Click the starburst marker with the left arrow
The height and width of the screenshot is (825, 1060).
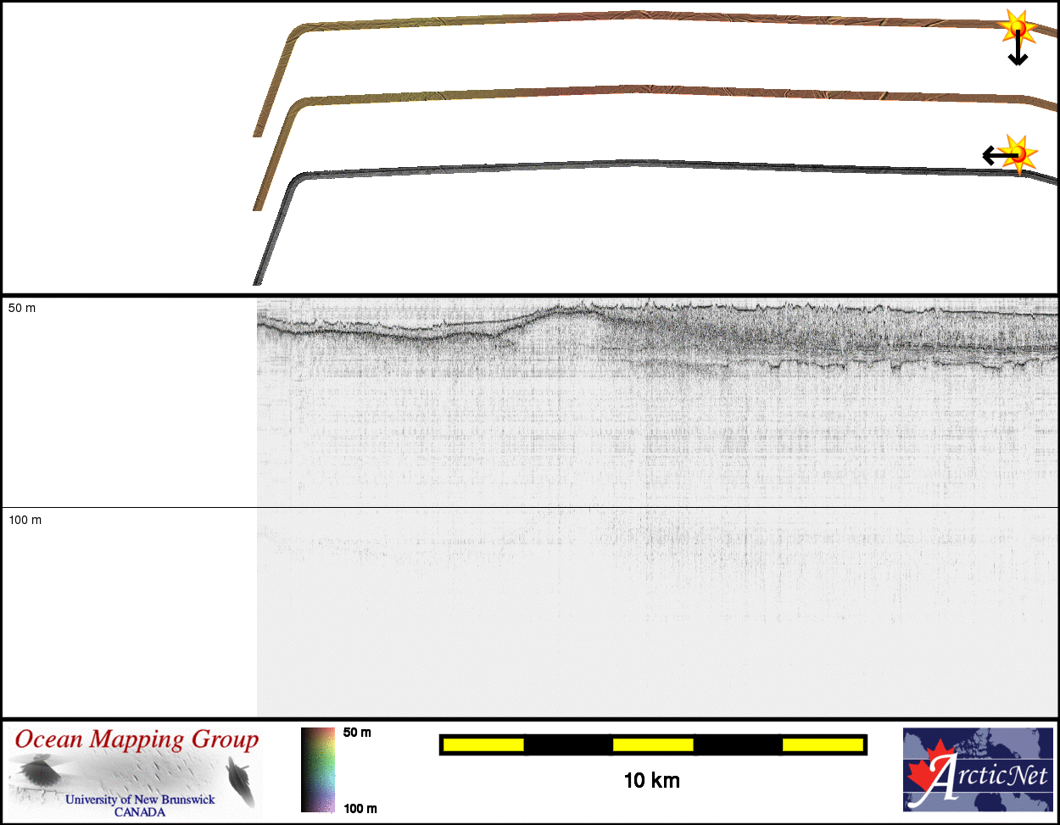click(1019, 153)
